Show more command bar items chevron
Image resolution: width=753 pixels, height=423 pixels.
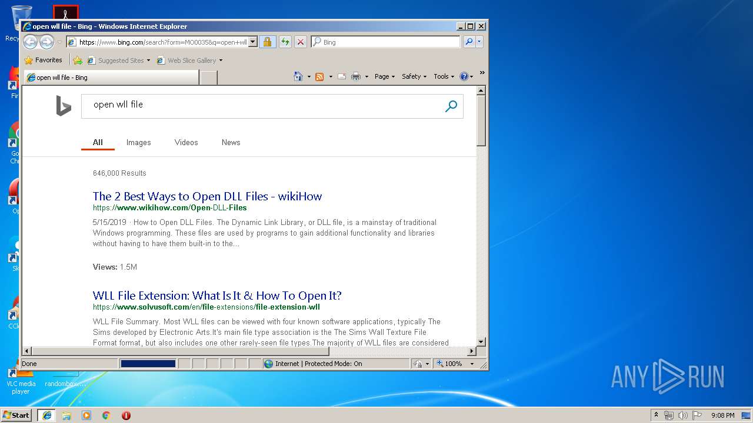pos(482,73)
